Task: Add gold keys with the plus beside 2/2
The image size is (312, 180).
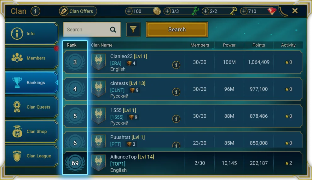Action: coord(205,11)
